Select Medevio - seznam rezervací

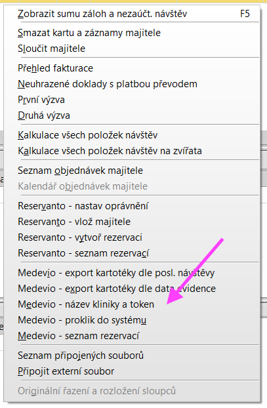(x=132, y=336)
